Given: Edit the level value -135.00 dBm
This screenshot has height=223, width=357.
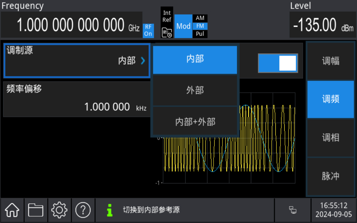Looking at the screenshot, I should click(323, 25).
